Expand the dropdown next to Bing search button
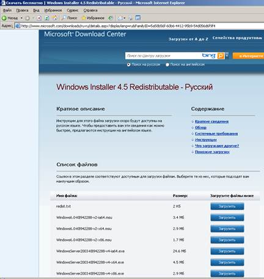This screenshot has height=279, width=264. 227,56
